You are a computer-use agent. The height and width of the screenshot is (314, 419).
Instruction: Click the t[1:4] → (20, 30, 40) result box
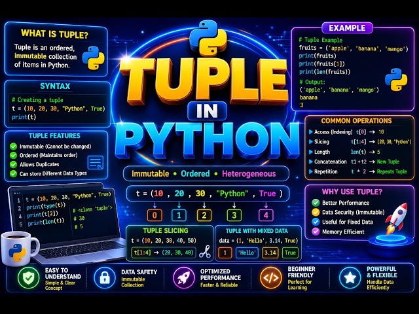[x=164, y=253]
